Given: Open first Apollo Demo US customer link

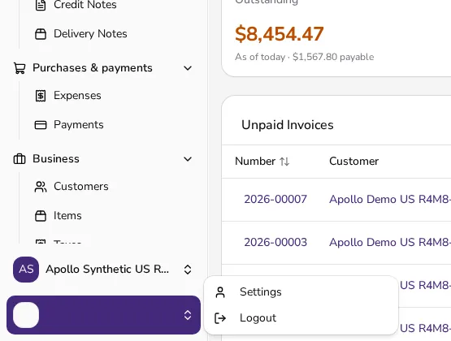Looking at the screenshot, I should coord(390,200).
